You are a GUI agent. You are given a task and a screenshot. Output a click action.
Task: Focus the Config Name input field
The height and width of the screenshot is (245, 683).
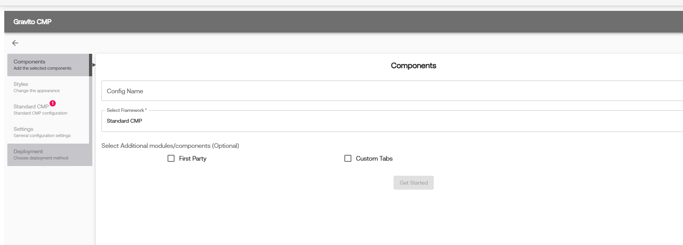pyautogui.click(x=392, y=91)
